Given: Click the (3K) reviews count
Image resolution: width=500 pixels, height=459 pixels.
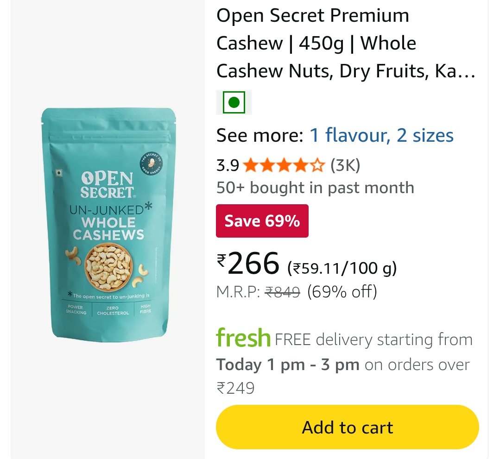Looking at the screenshot, I should [x=345, y=165].
